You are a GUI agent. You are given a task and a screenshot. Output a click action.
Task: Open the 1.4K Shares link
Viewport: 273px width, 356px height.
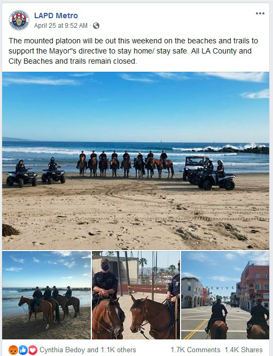pyautogui.click(x=244, y=350)
